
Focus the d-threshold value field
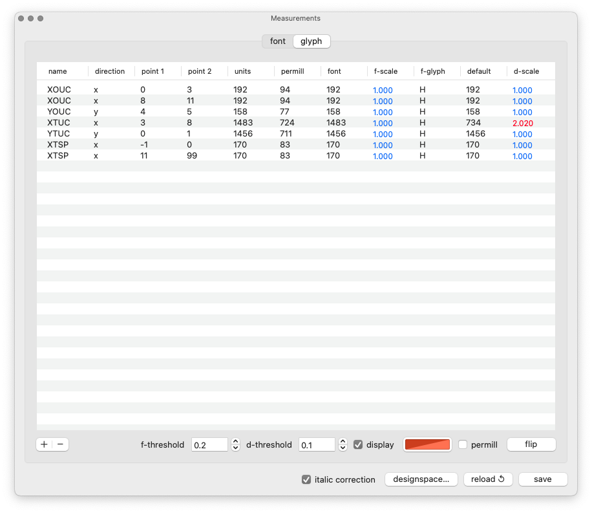(316, 445)
